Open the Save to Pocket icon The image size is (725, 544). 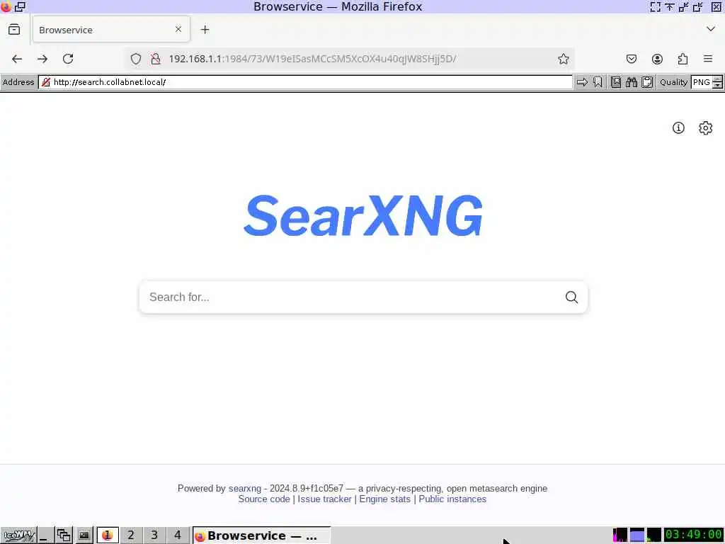pyautogui.click(x=631, y=59)
